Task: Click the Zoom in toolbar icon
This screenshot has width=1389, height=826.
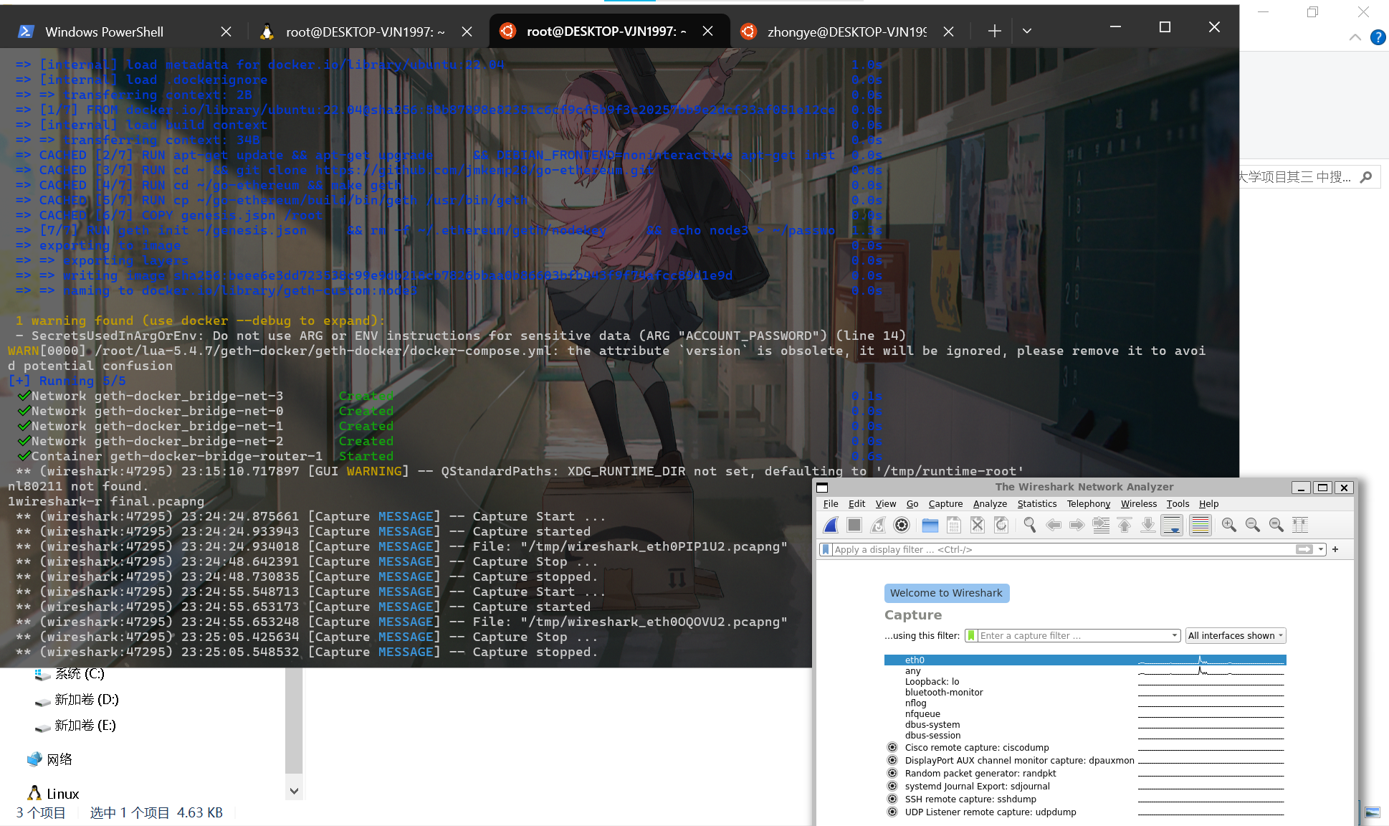Action: click(1228, 525)
